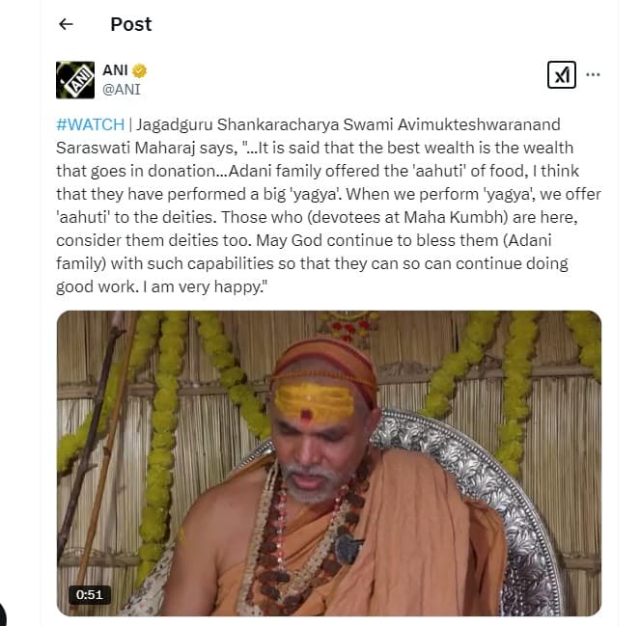Click ANI's profile picture avatar
The height and width of the screenshot is (626, 640).
(x=75, y=80)
